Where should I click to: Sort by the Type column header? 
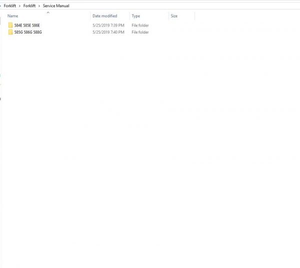pyautogui.click(x=136, y=16)
